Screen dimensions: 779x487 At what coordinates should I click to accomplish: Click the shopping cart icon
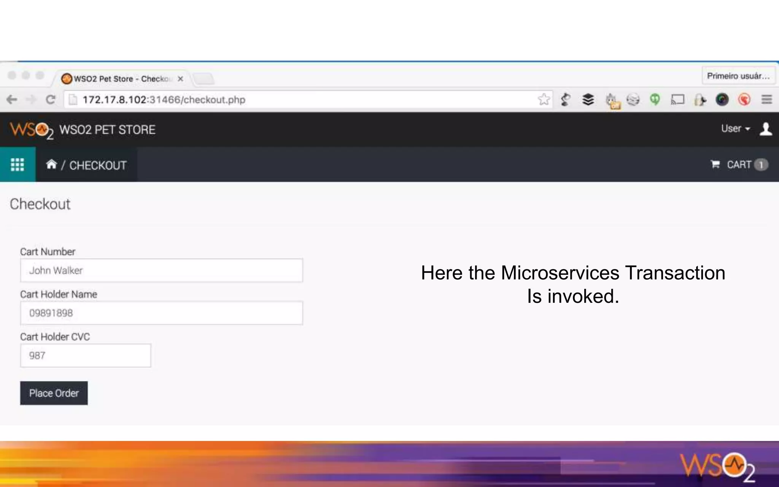[715, 164]
